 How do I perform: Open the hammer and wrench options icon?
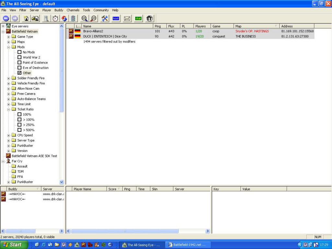point(105,18)
